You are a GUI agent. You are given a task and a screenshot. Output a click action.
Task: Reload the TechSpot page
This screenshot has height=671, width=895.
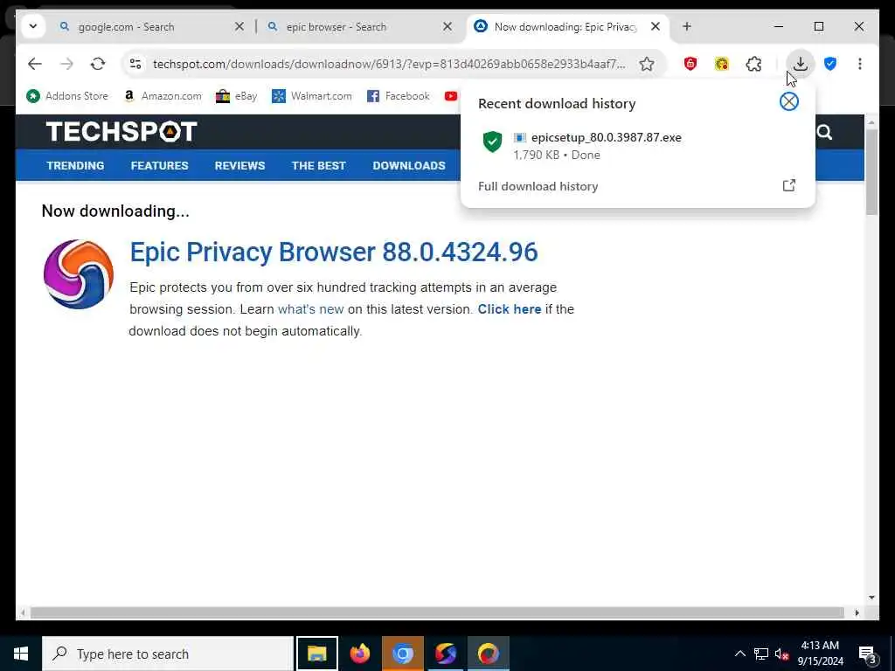(98, 64)
